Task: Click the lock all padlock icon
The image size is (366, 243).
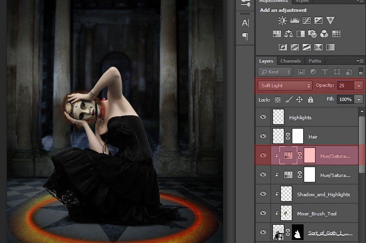Action: [x=310, y=100]
